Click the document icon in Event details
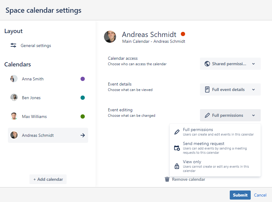 [207, 89]
